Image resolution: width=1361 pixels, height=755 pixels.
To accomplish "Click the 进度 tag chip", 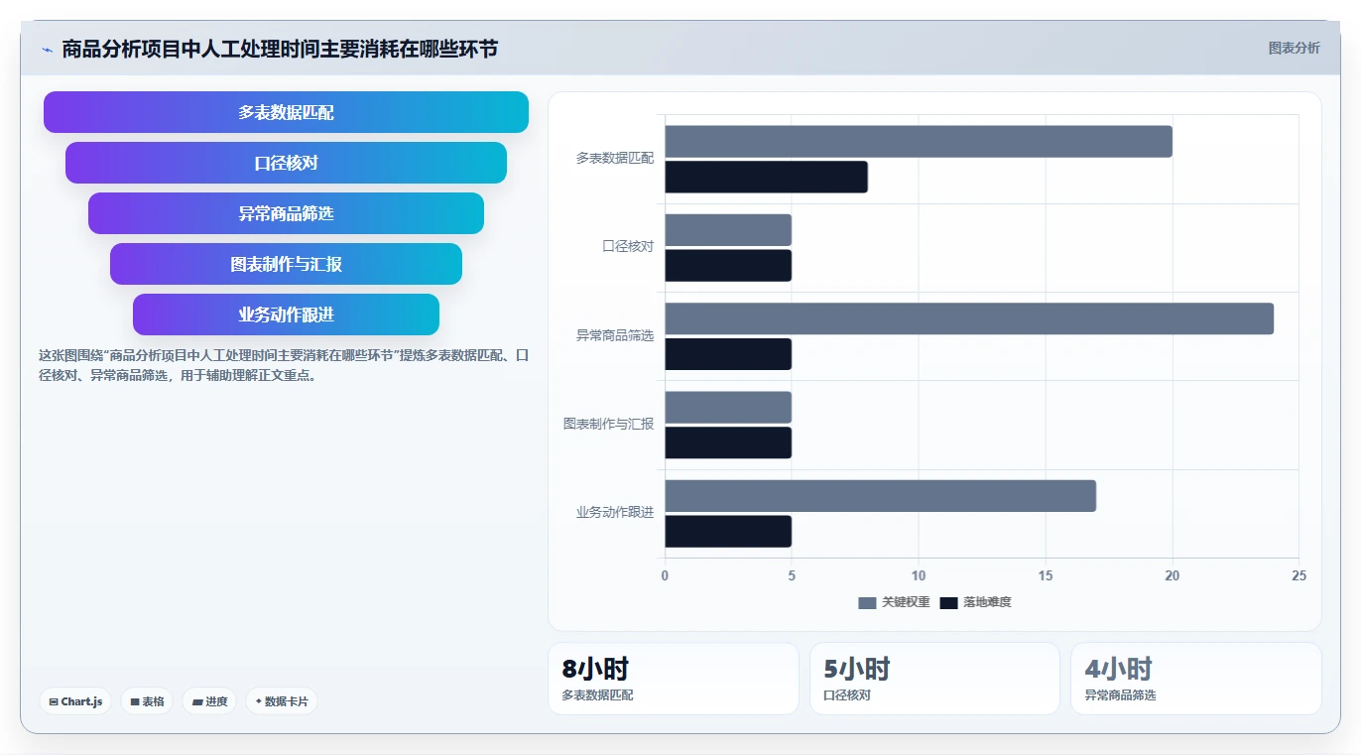I will pyautogui.click(x=209, y=701).
